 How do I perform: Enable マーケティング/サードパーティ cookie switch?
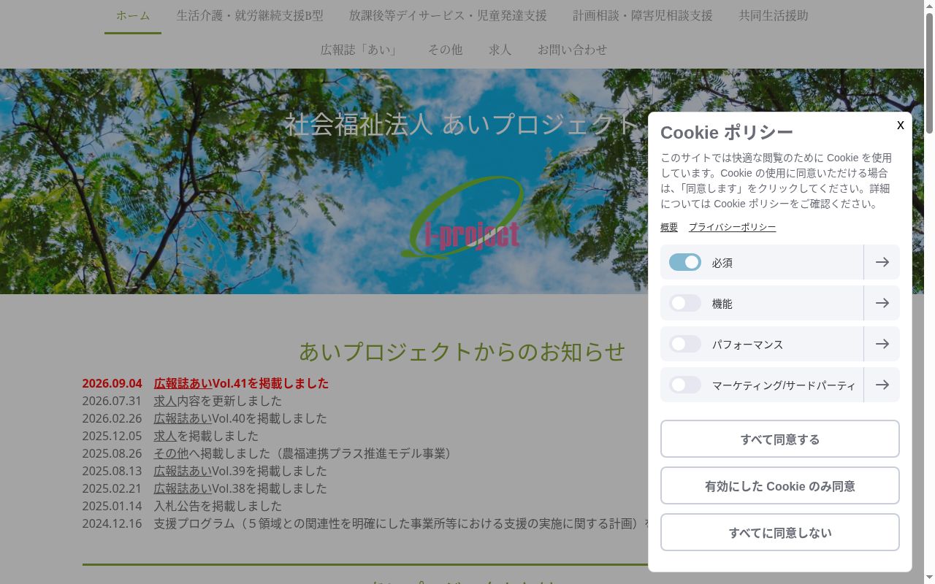(685, 385)
